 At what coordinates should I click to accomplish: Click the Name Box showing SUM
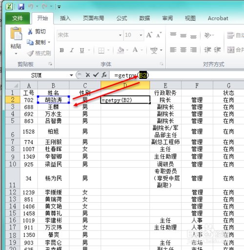coord(37,75)
